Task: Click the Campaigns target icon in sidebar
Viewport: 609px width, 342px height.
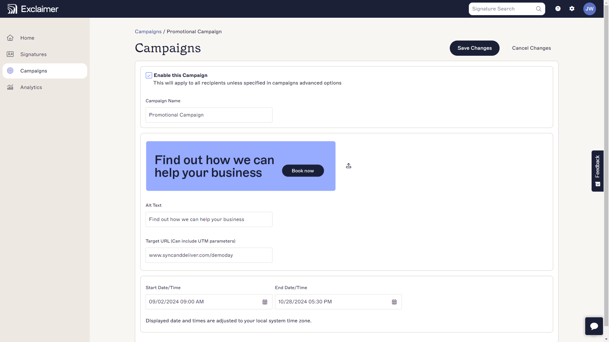Action: [10, 71]
